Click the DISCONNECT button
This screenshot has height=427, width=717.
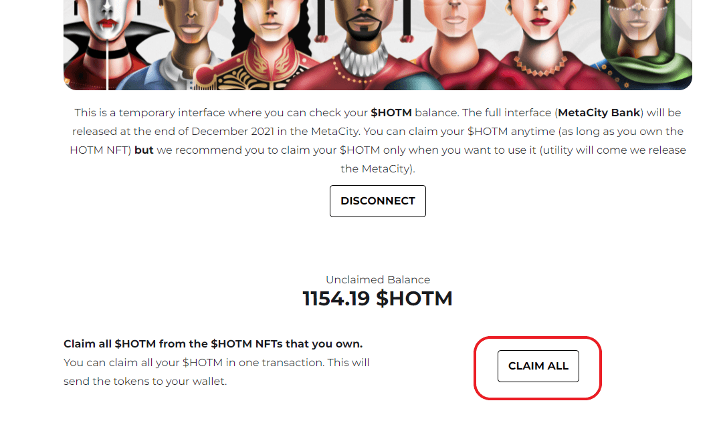pos(378,201)
